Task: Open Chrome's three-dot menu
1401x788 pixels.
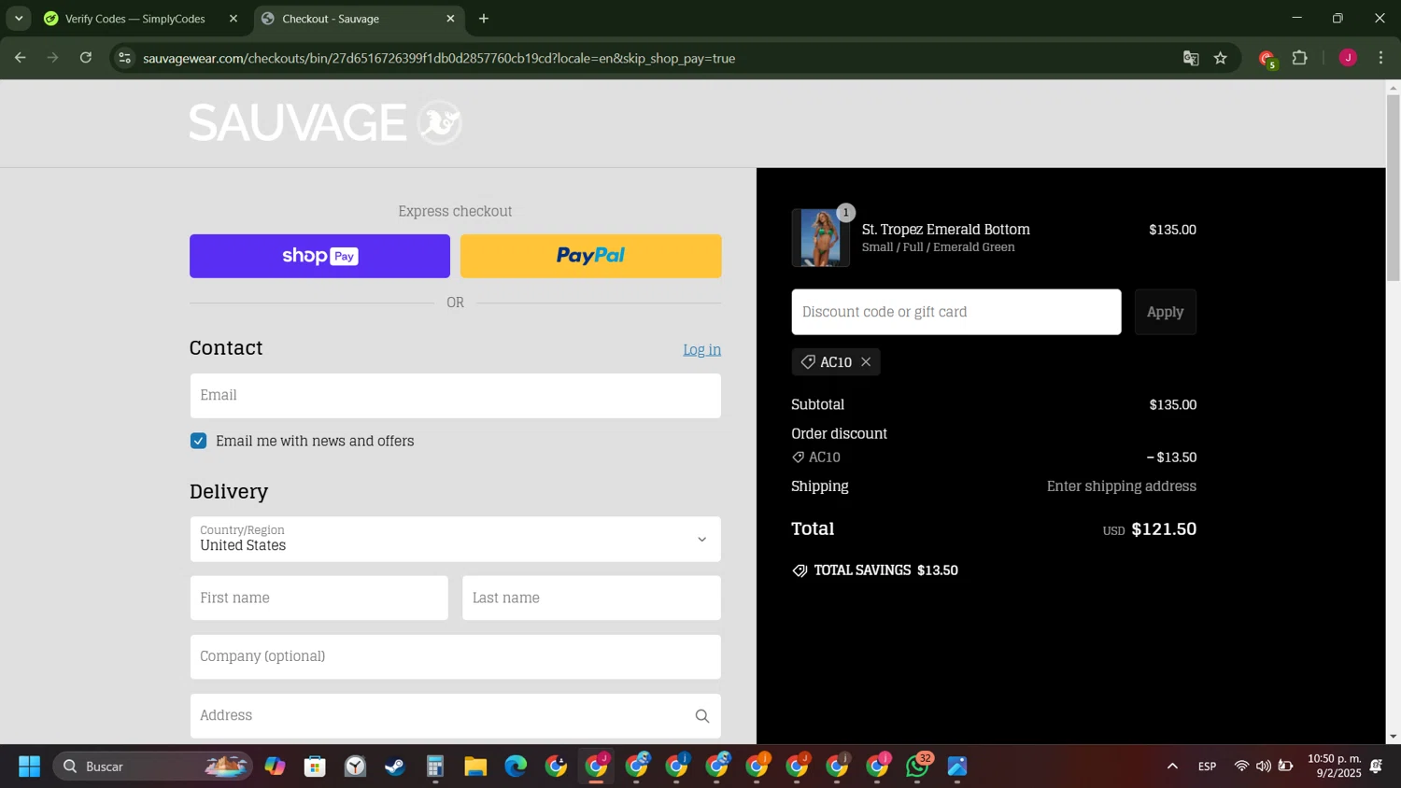Action: [x=1381, y=58]
